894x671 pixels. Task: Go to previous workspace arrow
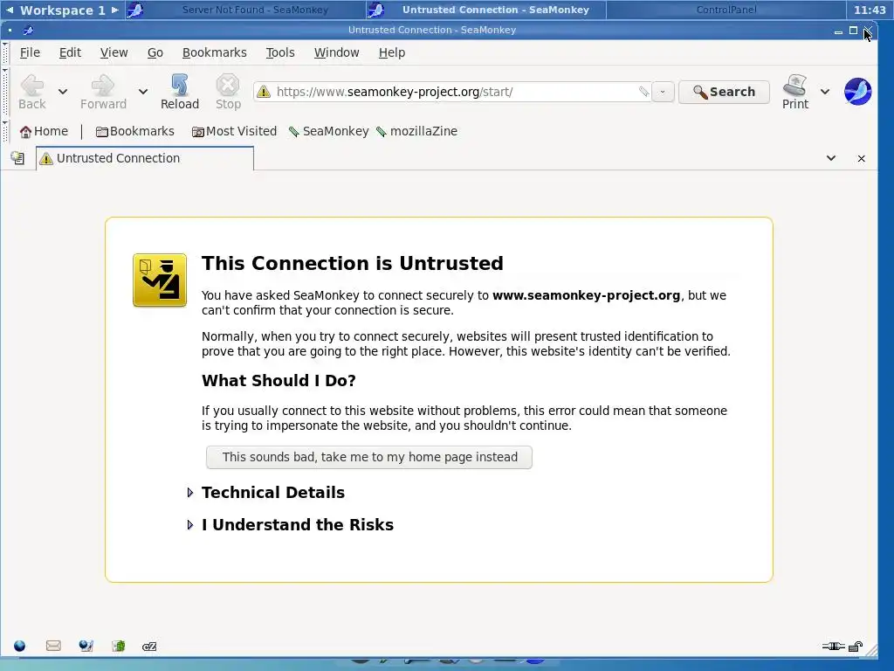pyautogui.click(x=9, y=10)
